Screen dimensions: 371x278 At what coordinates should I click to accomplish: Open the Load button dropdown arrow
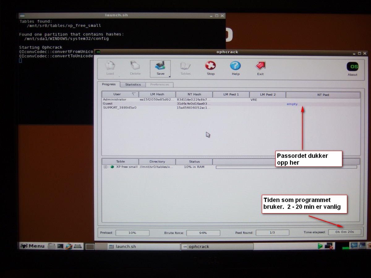pyautogui.click(x=119, y=76)
